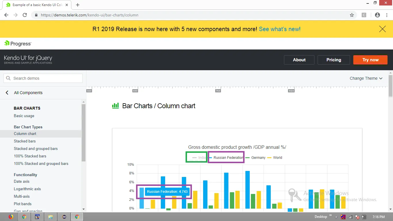Open new browser tab plus button
The image size is (393, 221).
[78, 5]
